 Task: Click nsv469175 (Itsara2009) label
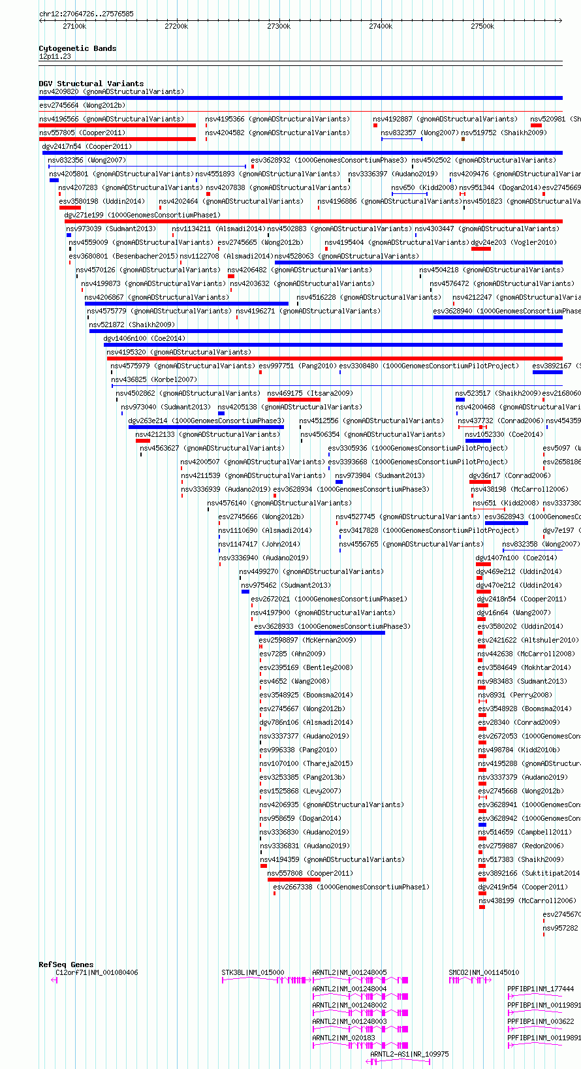pyautogui.click(x=310, y=393)
